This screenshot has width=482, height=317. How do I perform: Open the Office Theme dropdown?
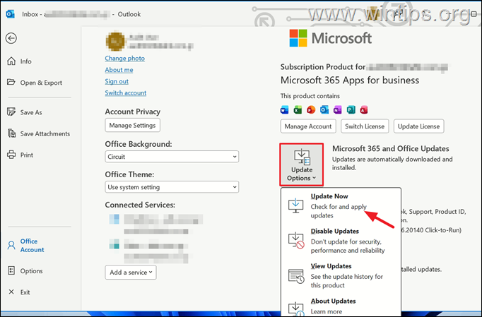172,187
